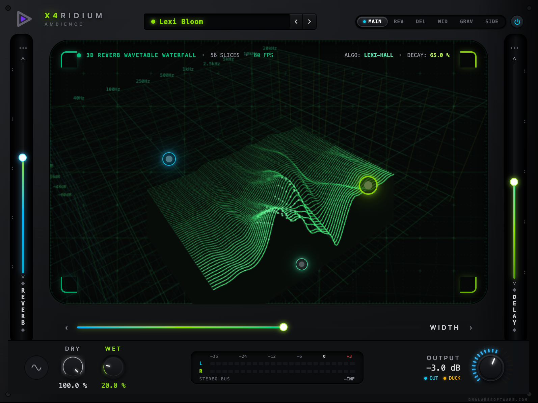Go to the previous preset
538x403 pixels.
(x=296, y=22)
